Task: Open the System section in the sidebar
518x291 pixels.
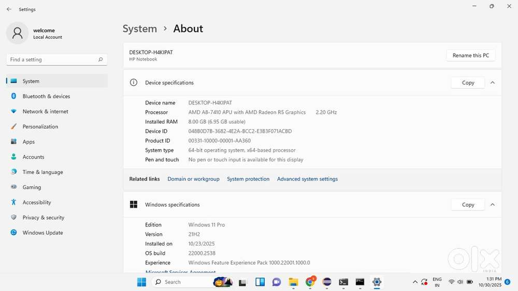Action: click(x=57, y=81)
